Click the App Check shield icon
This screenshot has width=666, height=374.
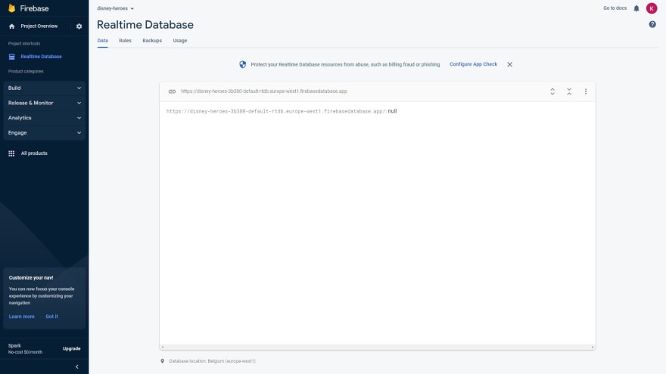click(x=242, y=64)
